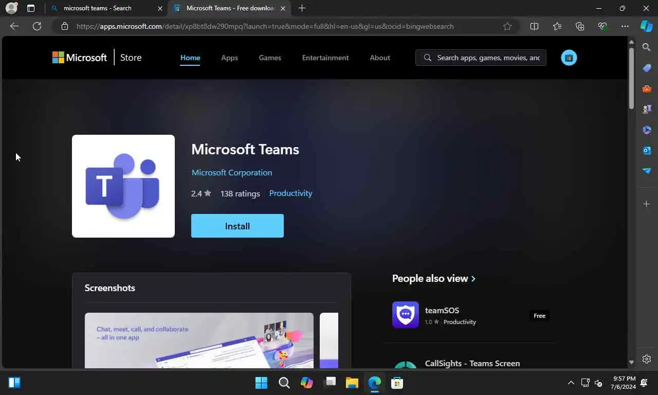This screenshot has height=395, width=658.
Task: Open the Copilot icon in the taskbar
Action: 307,383
